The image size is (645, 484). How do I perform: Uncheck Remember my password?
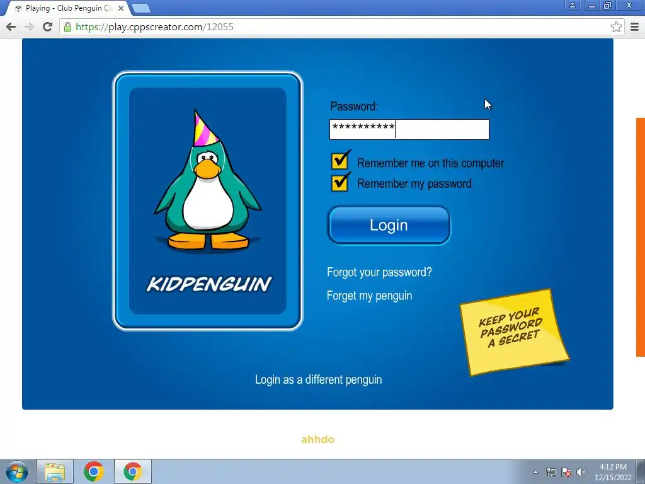[340, 183]
